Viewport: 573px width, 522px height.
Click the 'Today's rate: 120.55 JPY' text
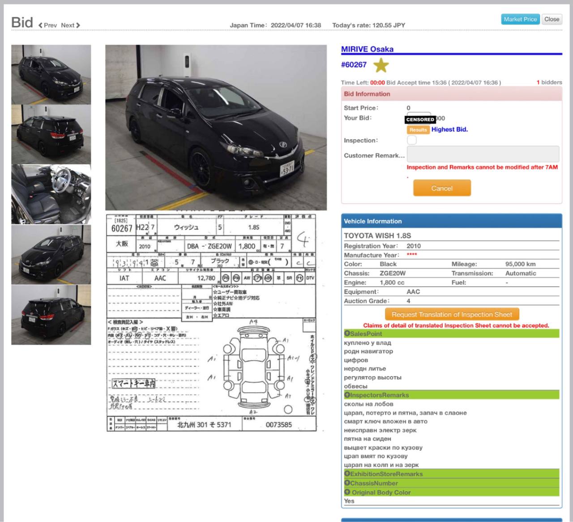368,25
